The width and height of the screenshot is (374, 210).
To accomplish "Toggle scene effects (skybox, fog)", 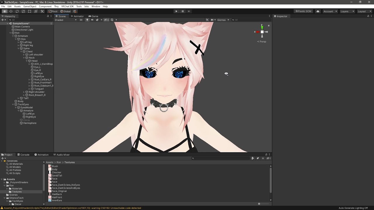I will click(x=97, y=20).
